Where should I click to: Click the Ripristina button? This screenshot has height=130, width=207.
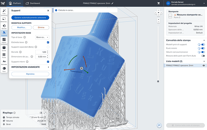click(x=30, y=74)
